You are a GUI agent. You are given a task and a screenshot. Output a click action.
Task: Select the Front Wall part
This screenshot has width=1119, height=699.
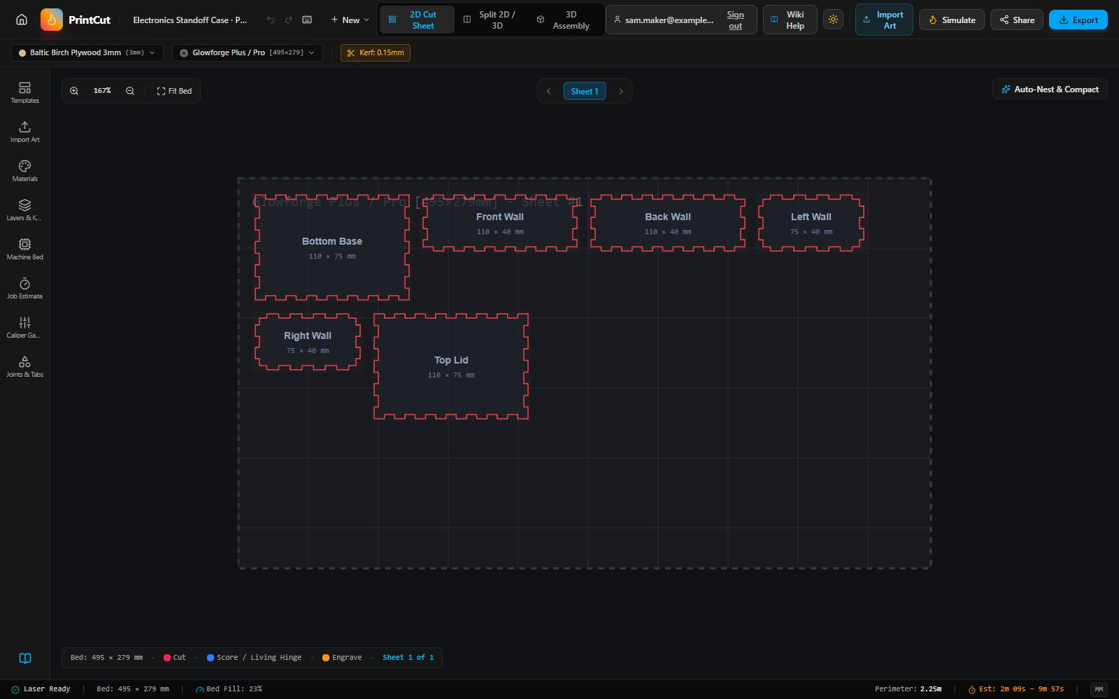click(x=500, y=223)
